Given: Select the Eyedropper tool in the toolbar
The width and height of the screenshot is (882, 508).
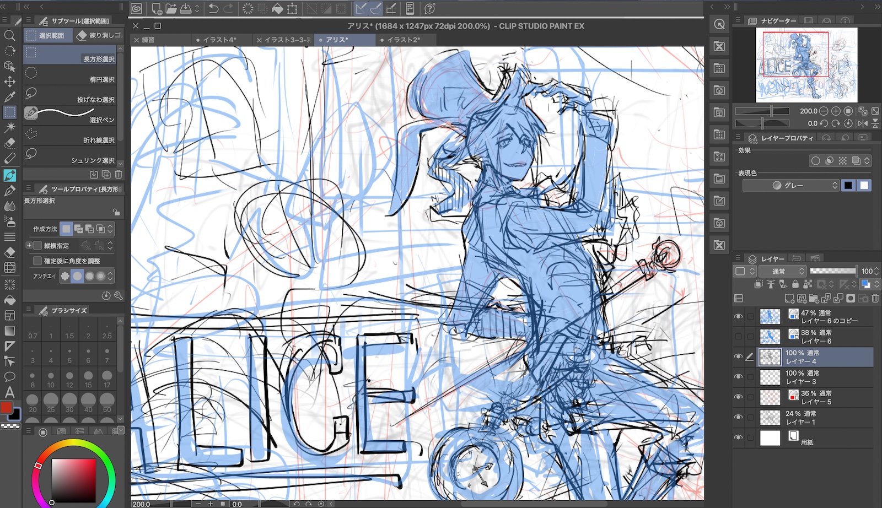Looking at the screenshot, I should 9,97.
